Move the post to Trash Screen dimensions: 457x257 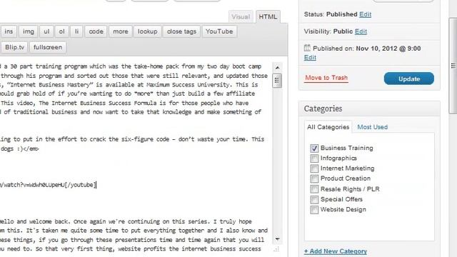(326, 78)
